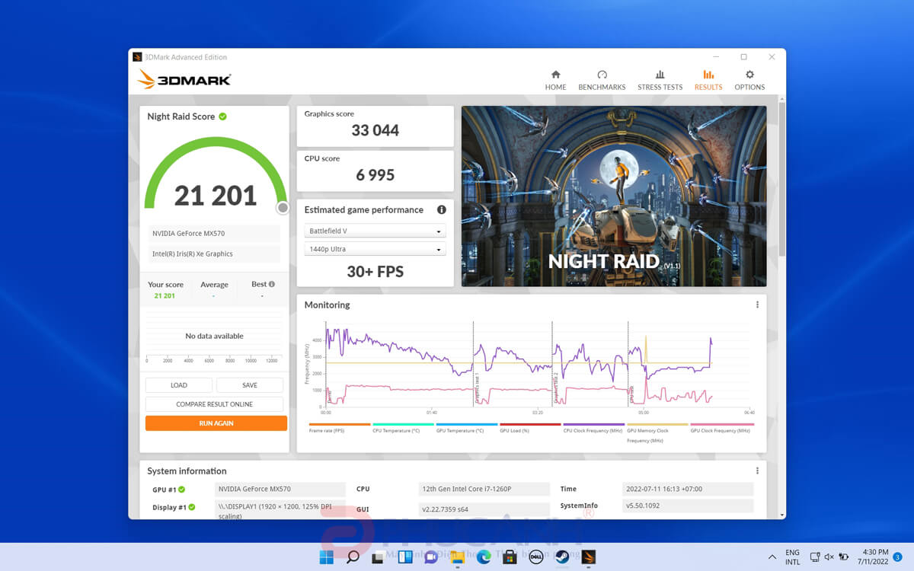914x571 pixels.
Task: Open taskbar Search
Action: [x=353, y=557]
